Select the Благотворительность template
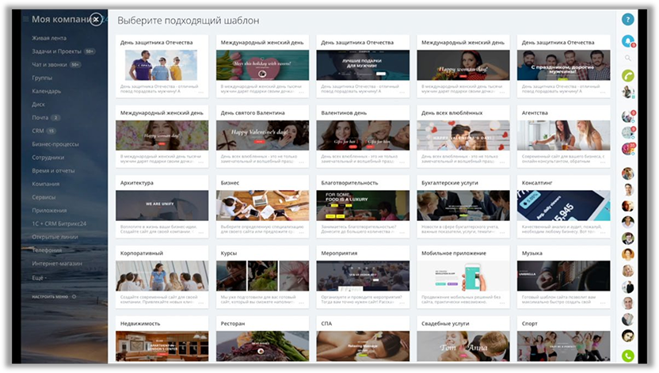The height and width of the screenshot is (373, 659). coord(363,207)
